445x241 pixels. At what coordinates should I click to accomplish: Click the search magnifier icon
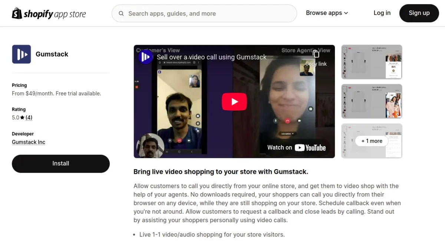pos(121,14)
